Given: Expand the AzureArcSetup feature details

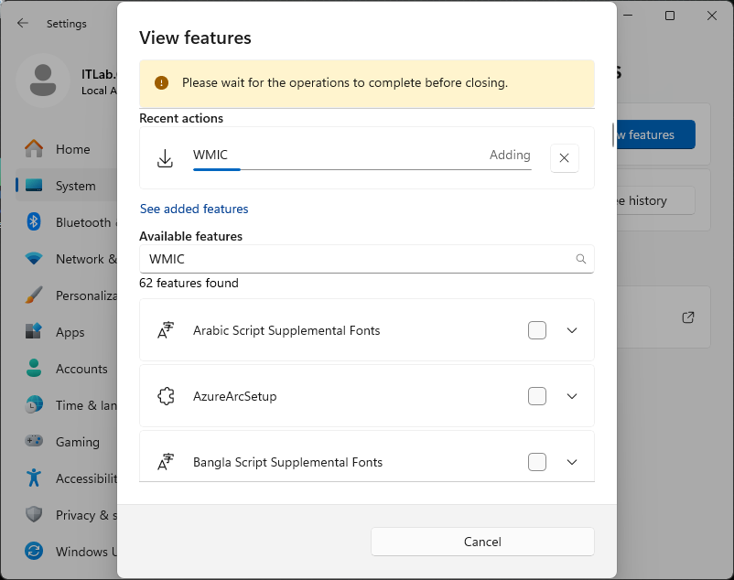Looking at the screenshot, I should pyautogui.click(x=572, y=396).
